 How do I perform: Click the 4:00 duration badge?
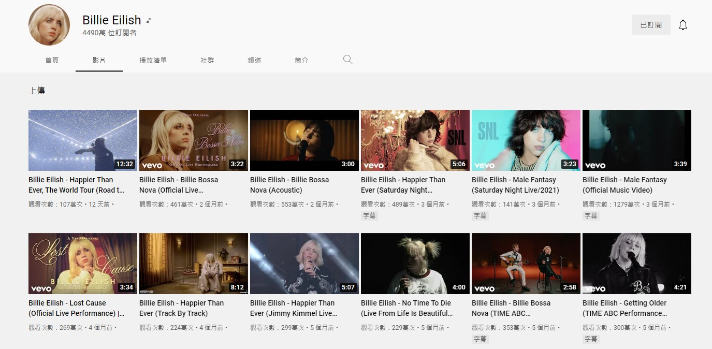click(459, 287)
